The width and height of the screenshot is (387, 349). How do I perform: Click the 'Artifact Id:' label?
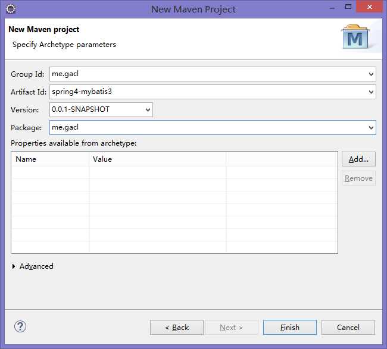point(29,92)
